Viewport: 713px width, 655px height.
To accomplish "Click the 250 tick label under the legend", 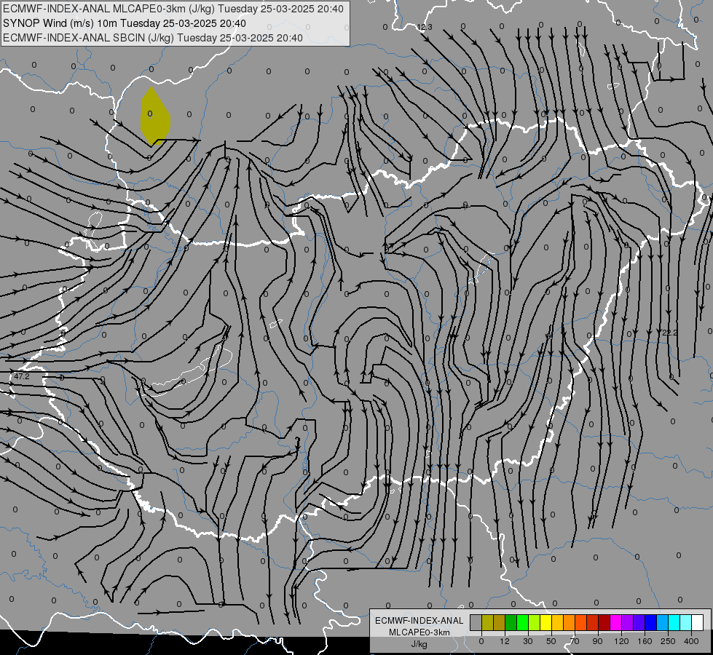I will pos(668,641).
